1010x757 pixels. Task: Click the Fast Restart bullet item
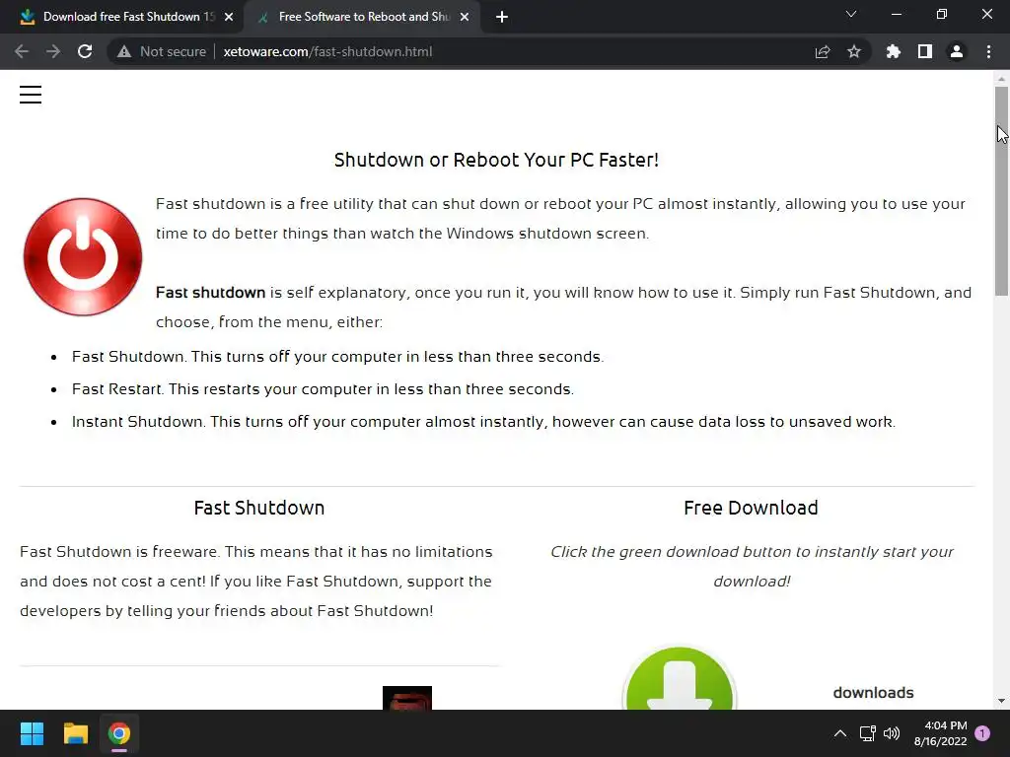tap(323, 389)
